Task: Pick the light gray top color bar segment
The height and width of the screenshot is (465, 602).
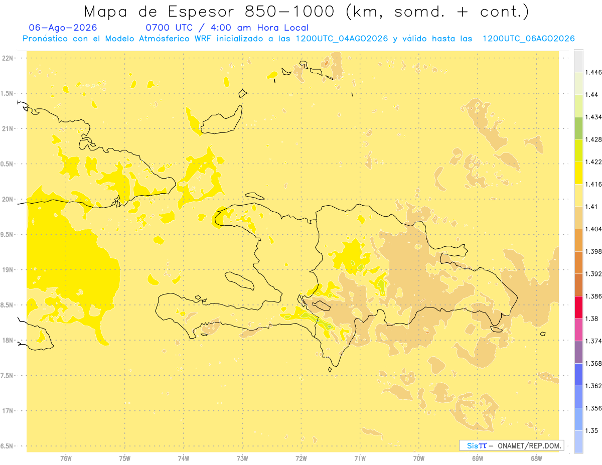Action: point(578,61)
